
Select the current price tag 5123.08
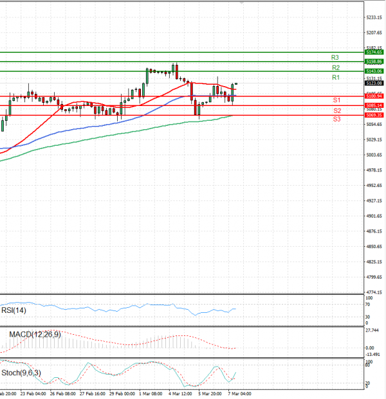point(374,84)
